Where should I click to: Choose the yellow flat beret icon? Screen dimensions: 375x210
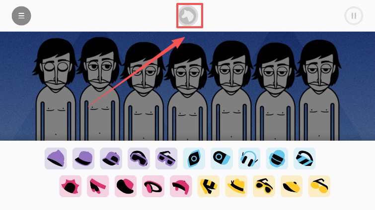[292, 186]
